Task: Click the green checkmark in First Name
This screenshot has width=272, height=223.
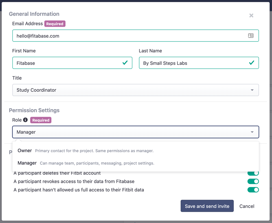Action: point(126,63)
